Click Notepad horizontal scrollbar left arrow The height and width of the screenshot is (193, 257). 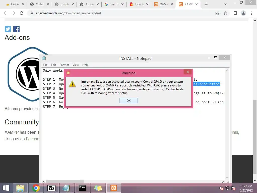click(x=44, y=182)
